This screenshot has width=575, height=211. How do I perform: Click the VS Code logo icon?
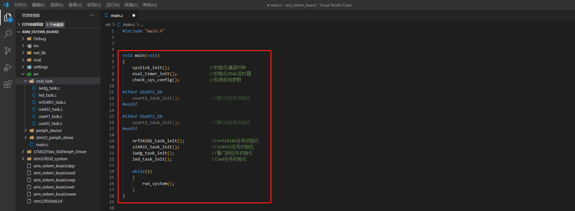pos(5,5)
